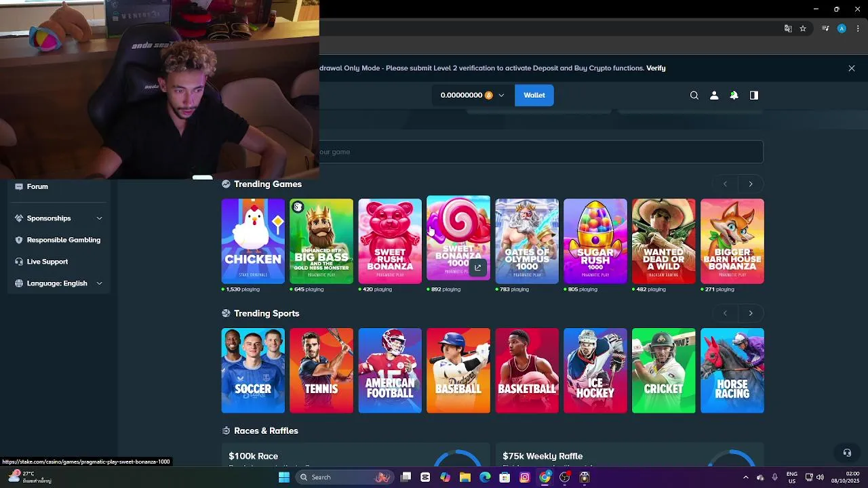868x488 pixels.
Task: Open Chrome media control icon
Action: (x=825, y=28)
